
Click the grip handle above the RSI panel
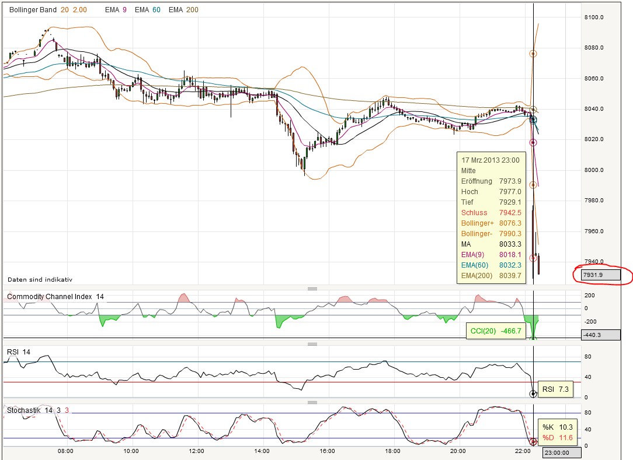pyautogui.click(x=312, y=344)
